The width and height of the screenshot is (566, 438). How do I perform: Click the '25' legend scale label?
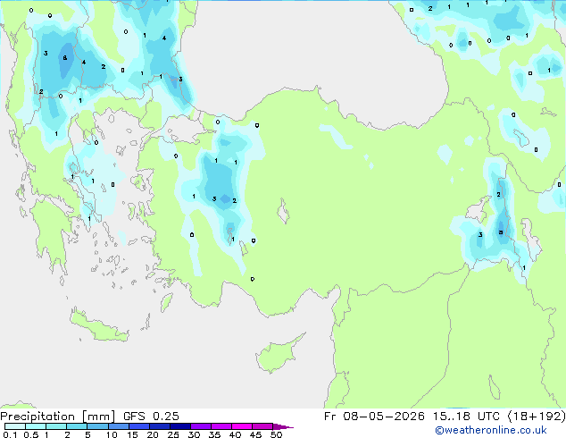(173, 434)
